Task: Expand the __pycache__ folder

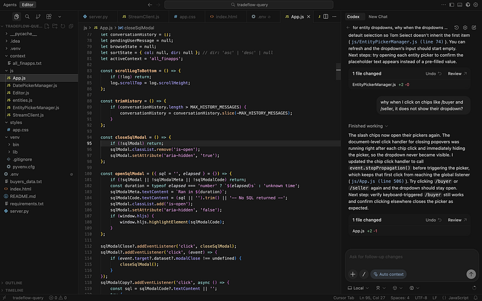Action: point(22,34)
